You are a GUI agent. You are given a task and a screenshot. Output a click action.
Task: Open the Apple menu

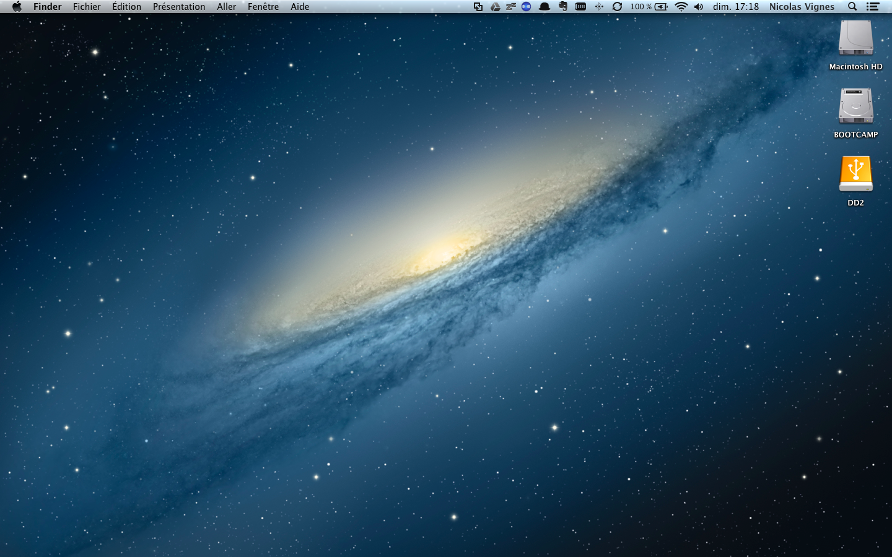click(x=17, y=7)
